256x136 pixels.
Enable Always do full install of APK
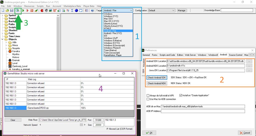148,95
